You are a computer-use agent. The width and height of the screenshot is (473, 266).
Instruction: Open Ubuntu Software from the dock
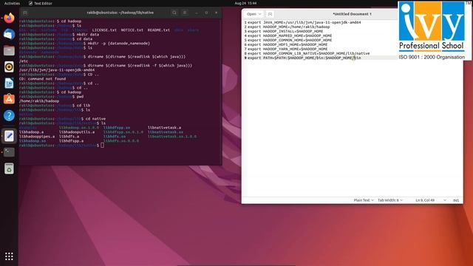point(9,99)
